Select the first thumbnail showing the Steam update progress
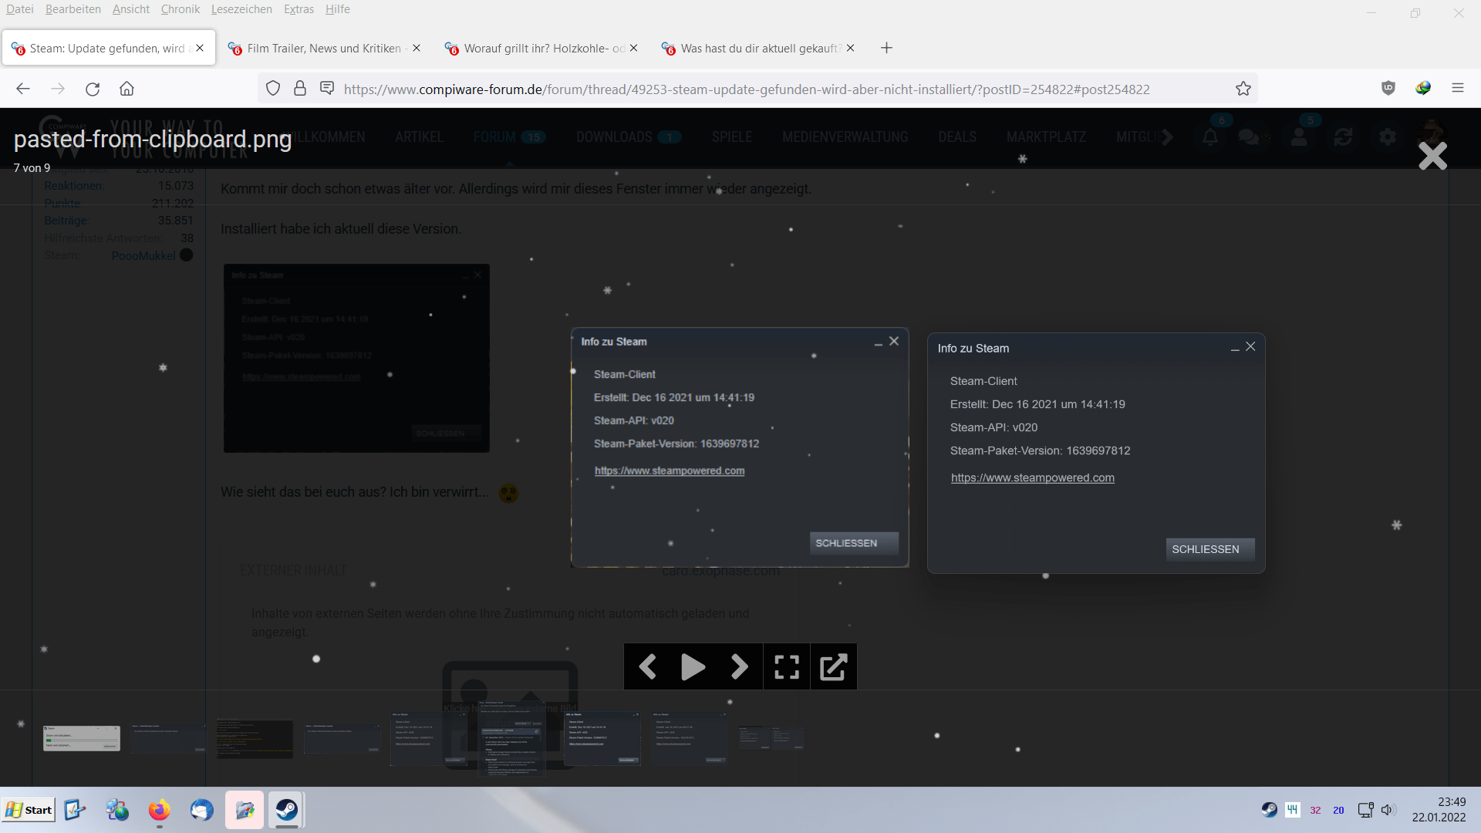This screenshot has width=1481, height=833. [x=82, y=738]
